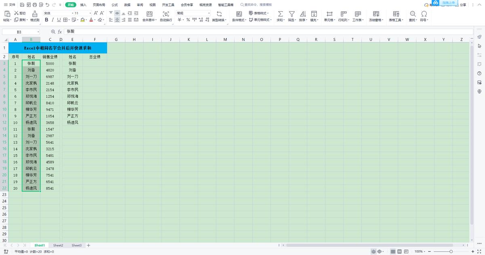The image size is (485, 255).
Task: Open the Sheet3 worksheet tab
Action: [x=77, y=245]
